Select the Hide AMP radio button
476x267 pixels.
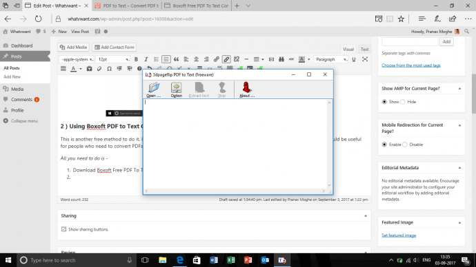pos(403,102)
